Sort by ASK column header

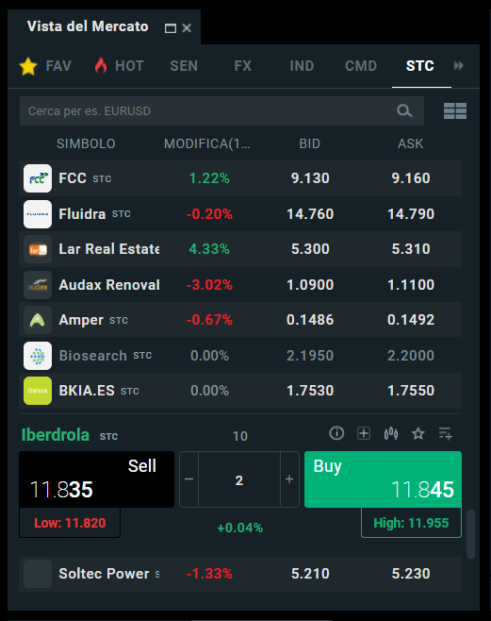(x=410, y=143)
